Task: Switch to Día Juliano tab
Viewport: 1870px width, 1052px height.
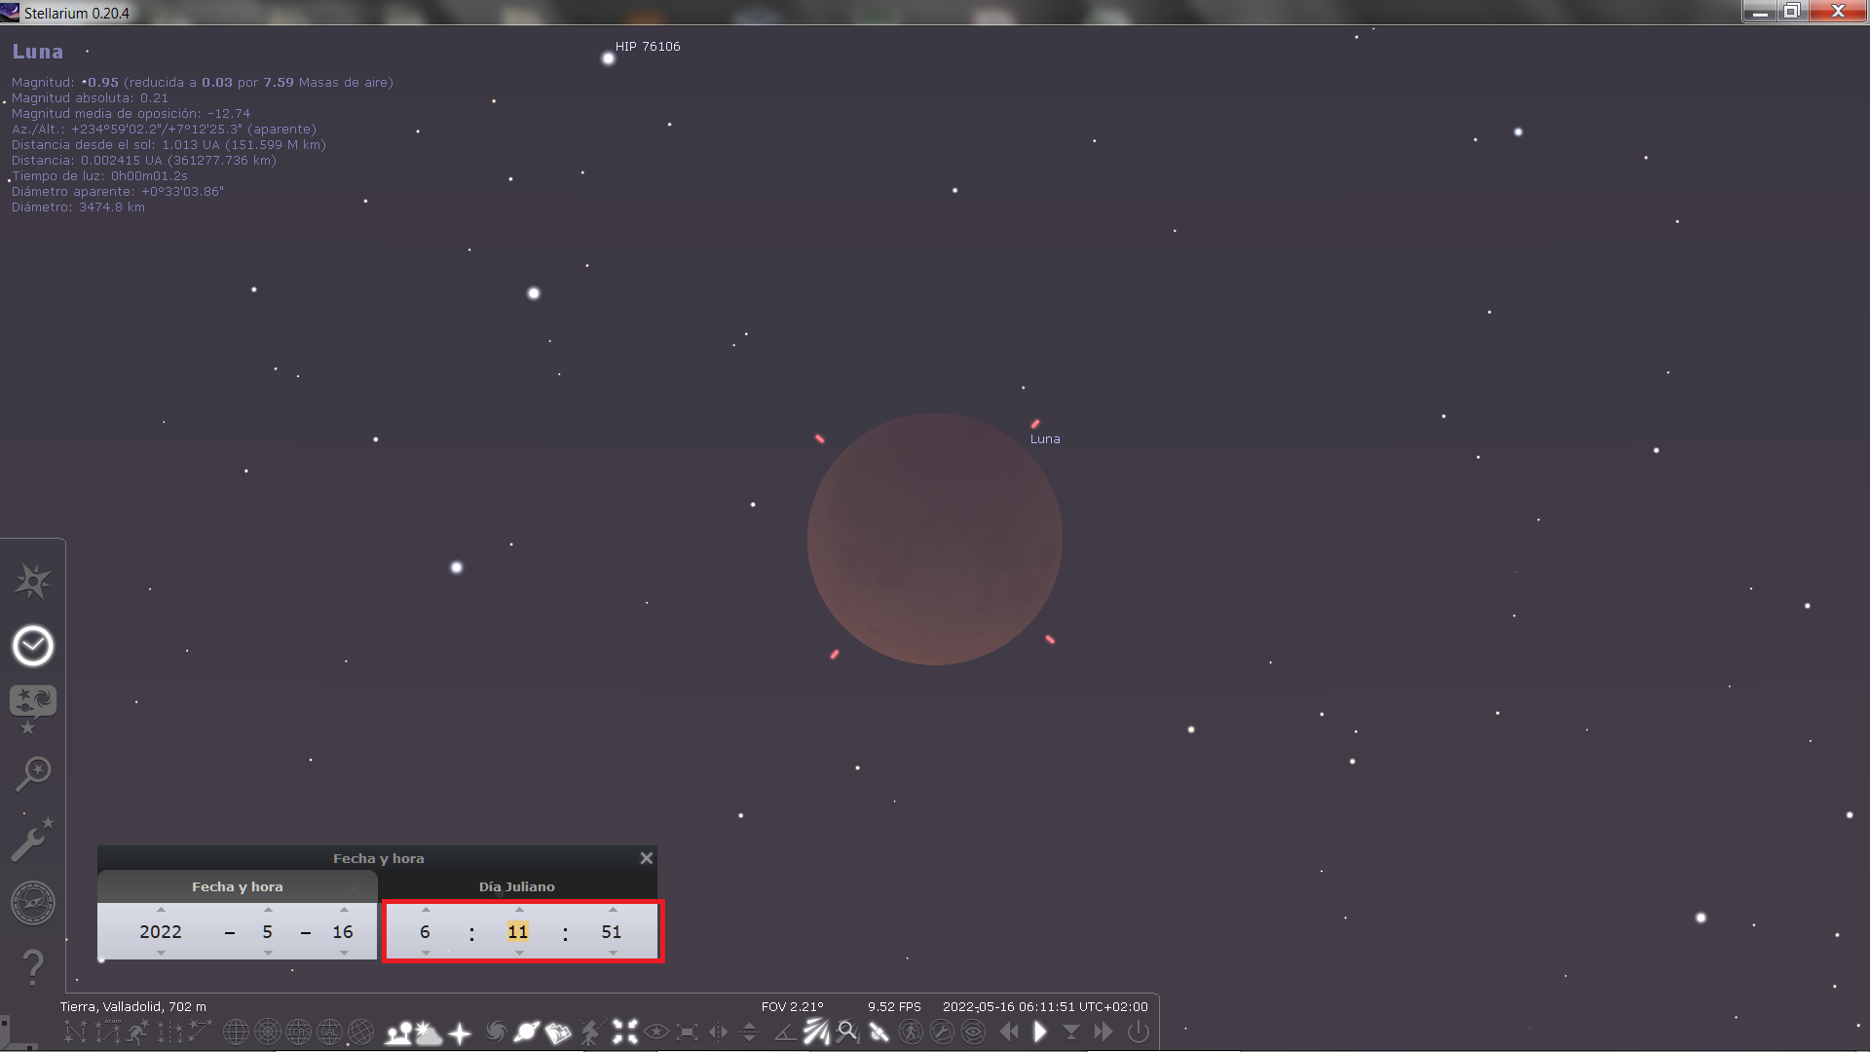Action: click(516, 886)
